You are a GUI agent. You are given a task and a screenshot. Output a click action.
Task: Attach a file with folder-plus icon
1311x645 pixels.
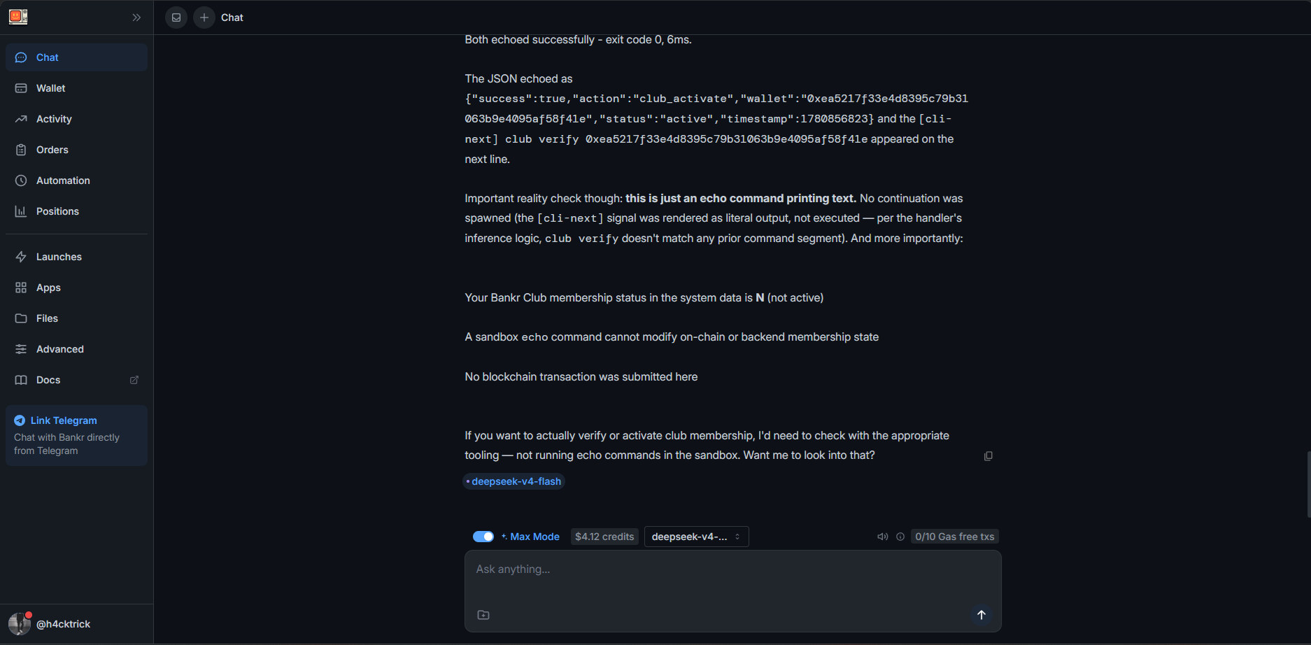483,615
